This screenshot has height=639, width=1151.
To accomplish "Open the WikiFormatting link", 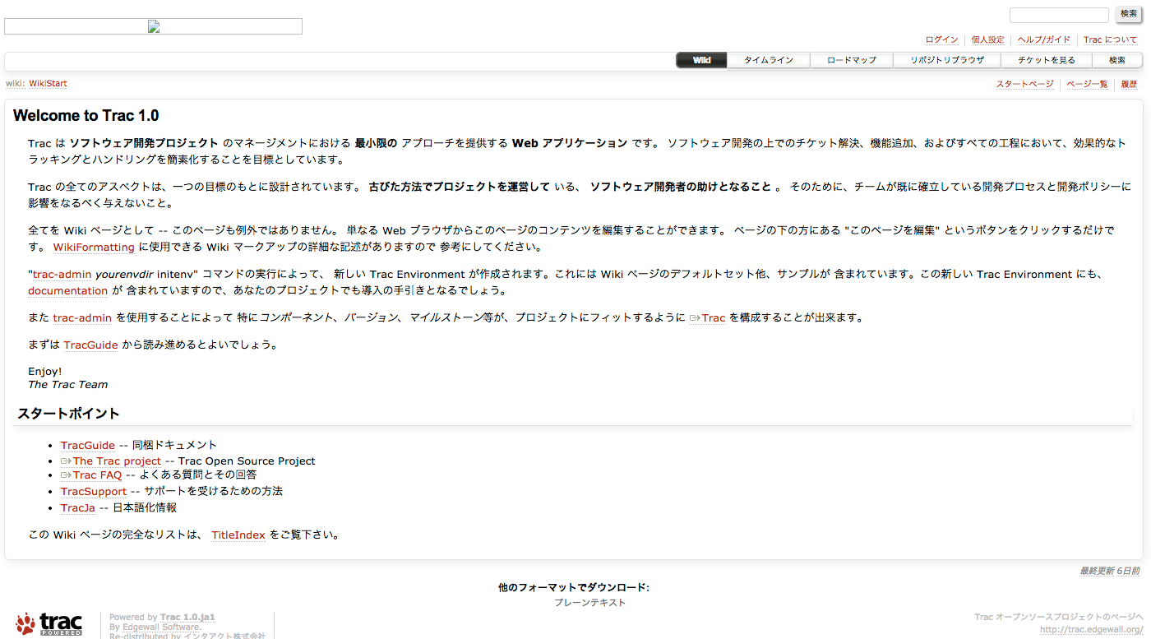I will pos(94,247).
